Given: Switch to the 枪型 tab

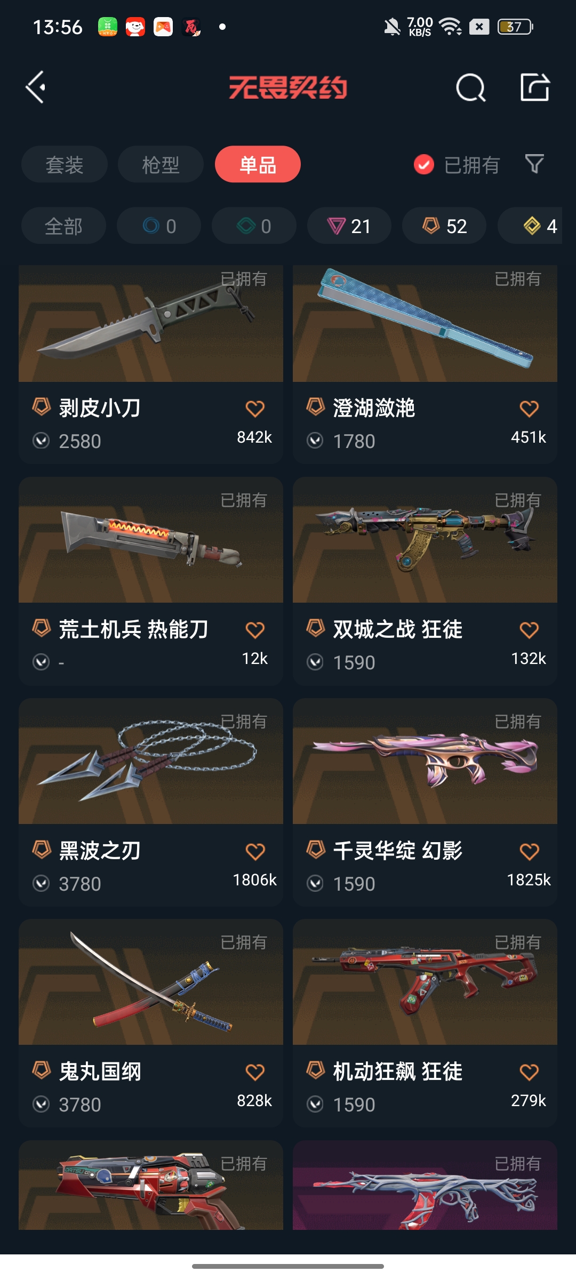Looking at the screenshot, I should click(161, 164).
